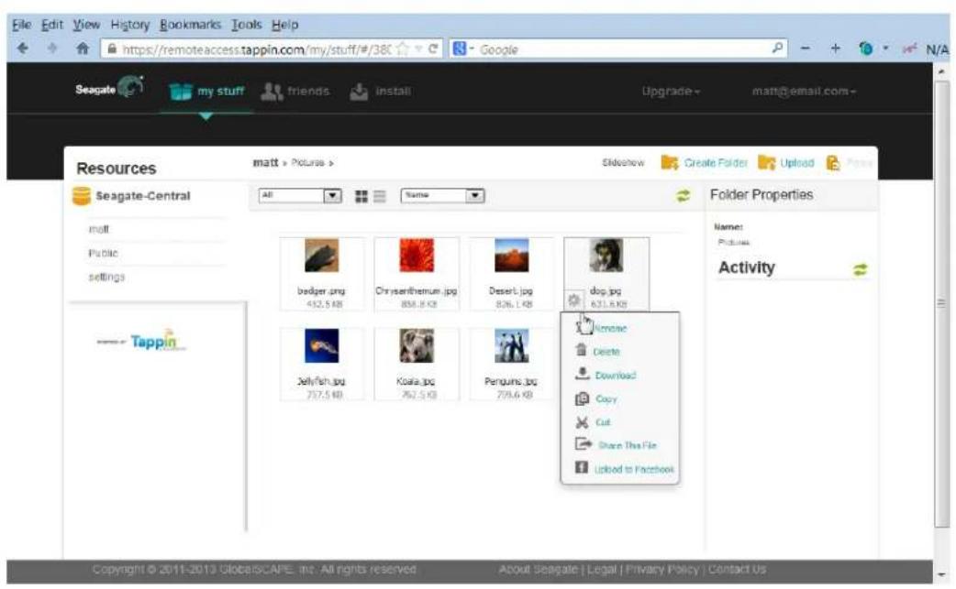Select the Penguins.jpg thumbnail
The width and height of the screenshot is (956, 589).
click(x=512, y=345)
